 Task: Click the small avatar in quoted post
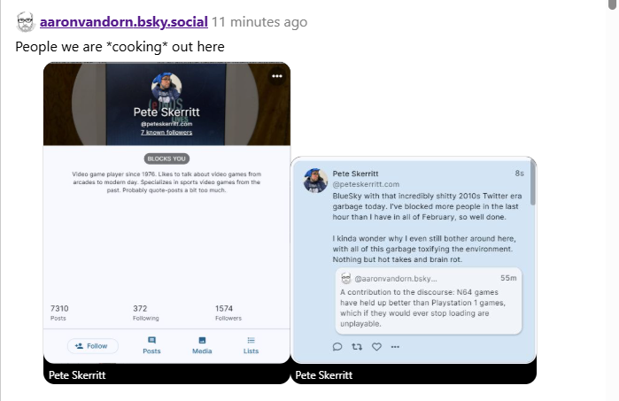coord(346,278)
